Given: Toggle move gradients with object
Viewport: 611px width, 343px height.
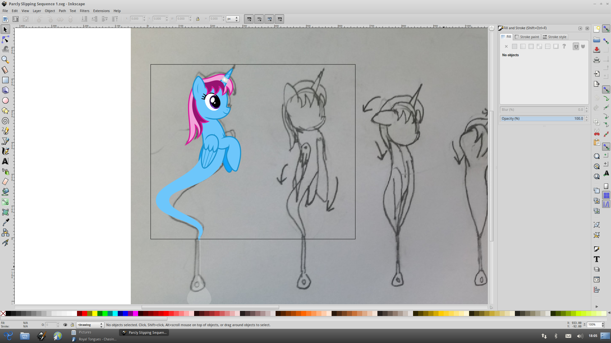Looking at the screenshot, I should (x=269, y=19).
